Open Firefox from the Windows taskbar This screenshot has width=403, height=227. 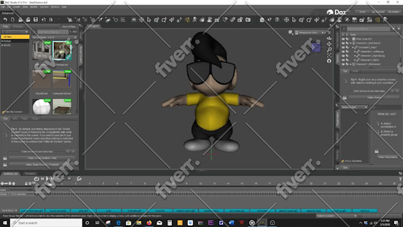click(x=149, y=223)
